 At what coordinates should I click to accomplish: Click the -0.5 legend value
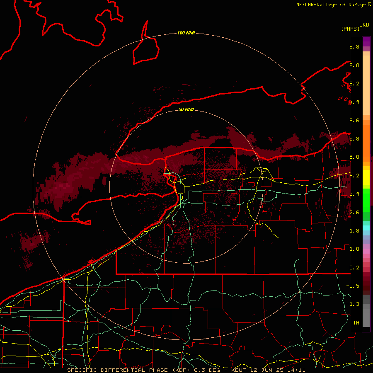(x=353, y=286)
